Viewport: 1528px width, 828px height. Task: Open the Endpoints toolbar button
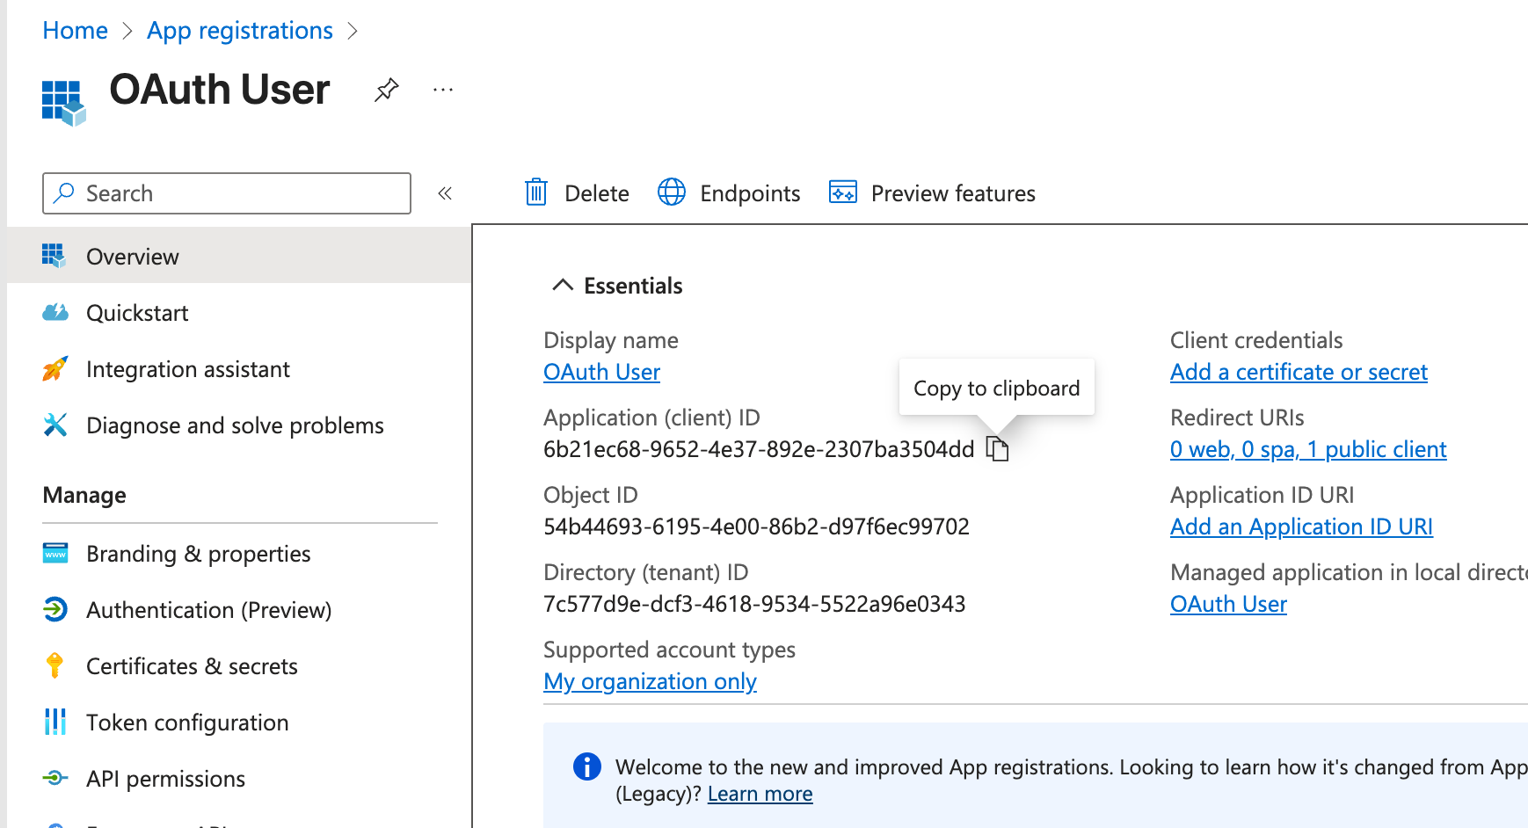[x=729, y=193]
